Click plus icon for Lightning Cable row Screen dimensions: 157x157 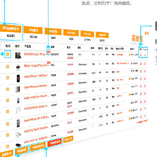(x=7, y=135)
